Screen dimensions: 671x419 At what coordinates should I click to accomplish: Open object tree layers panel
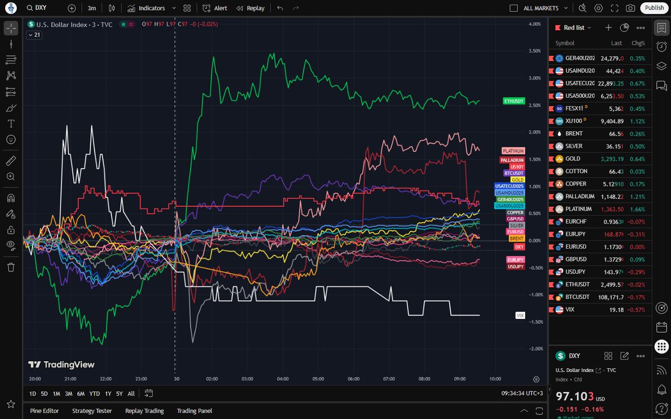662,66
